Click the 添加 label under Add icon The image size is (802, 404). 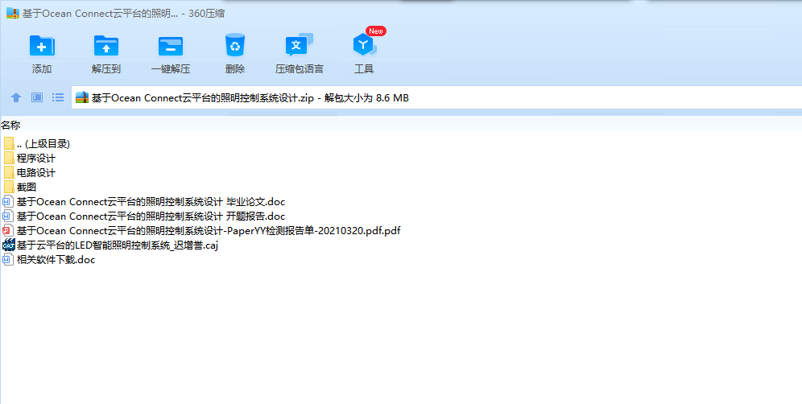42,69
